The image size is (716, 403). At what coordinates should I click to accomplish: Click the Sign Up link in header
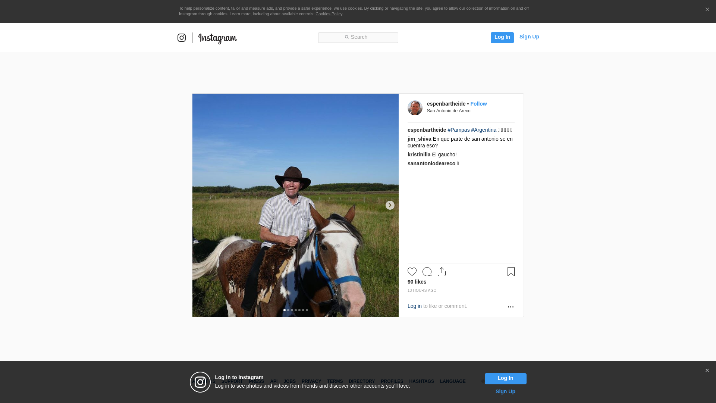[x=529, y=37]
